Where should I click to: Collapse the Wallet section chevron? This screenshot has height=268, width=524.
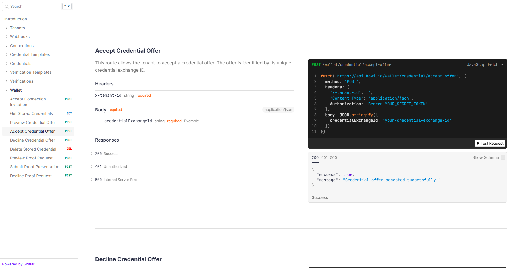click(7, 90)
